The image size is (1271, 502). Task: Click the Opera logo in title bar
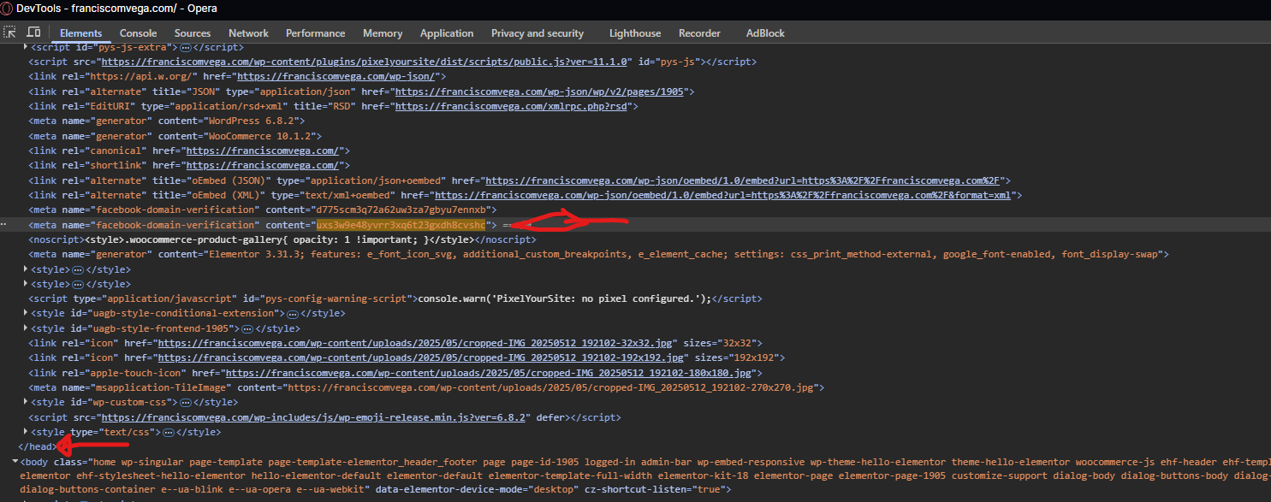pyautogui.click(x=7, y=9)
